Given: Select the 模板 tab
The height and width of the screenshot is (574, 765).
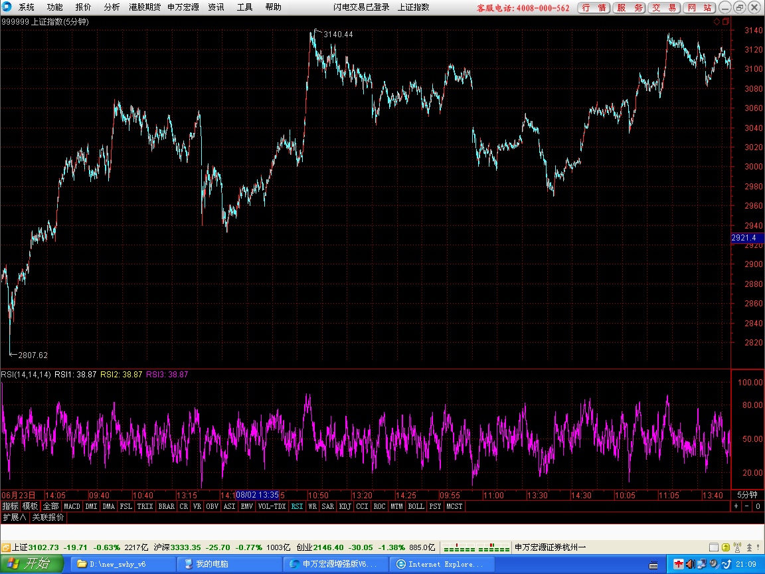Looking at the screenshot, I should pos(30,506).
